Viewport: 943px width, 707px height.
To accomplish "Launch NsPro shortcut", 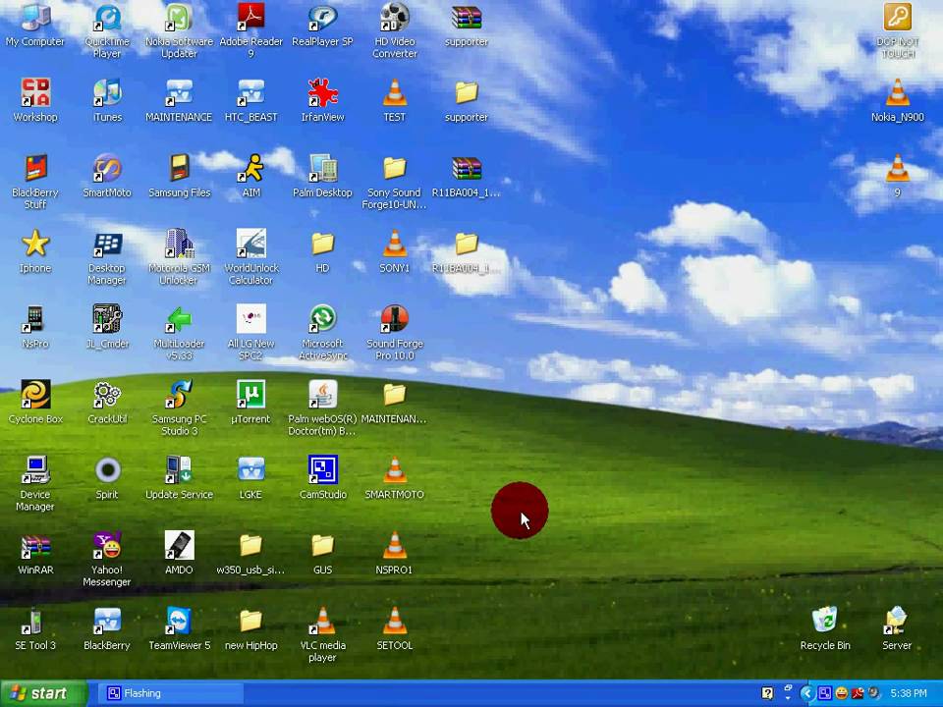I will point(35,318).
